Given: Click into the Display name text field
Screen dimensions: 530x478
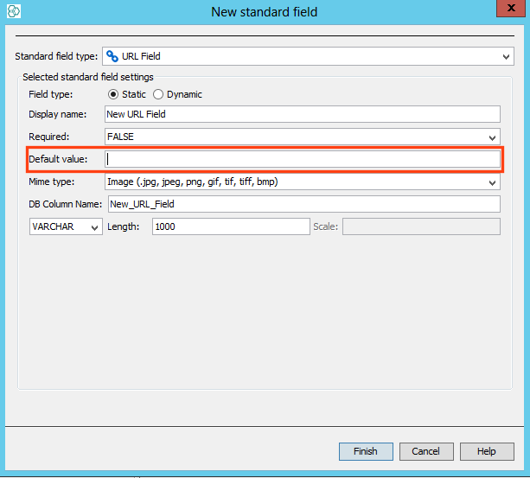Looking at the screenshot, I should (301, 114).
